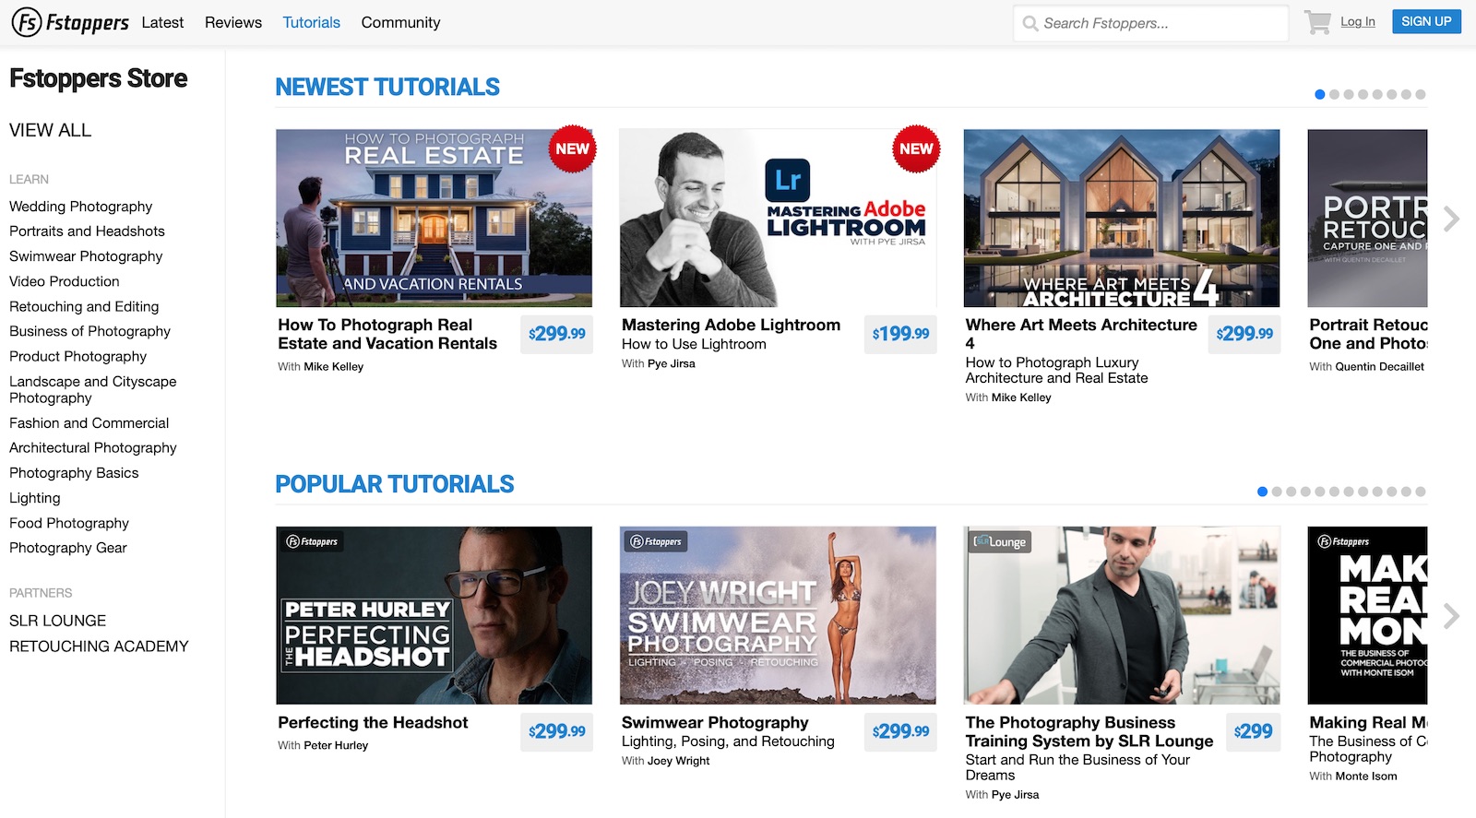Image resolution: width=1476 pixels, height=818 pixels.
Task: Go to Community in top navigation
Action: pyautogui.click(x=400, y=22)
